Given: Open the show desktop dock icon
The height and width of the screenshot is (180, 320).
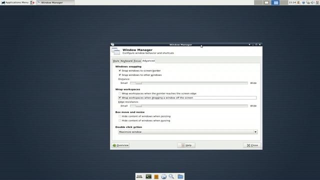Looking at the screenshot, I should coord(139,176).
